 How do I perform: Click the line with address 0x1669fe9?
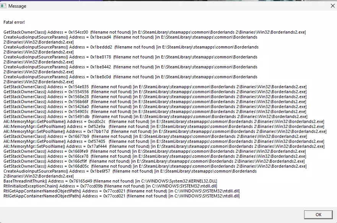pos(155,151)
